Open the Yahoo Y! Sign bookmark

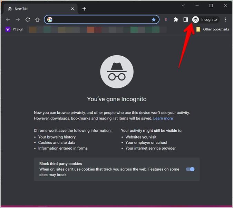click(14, 29)
